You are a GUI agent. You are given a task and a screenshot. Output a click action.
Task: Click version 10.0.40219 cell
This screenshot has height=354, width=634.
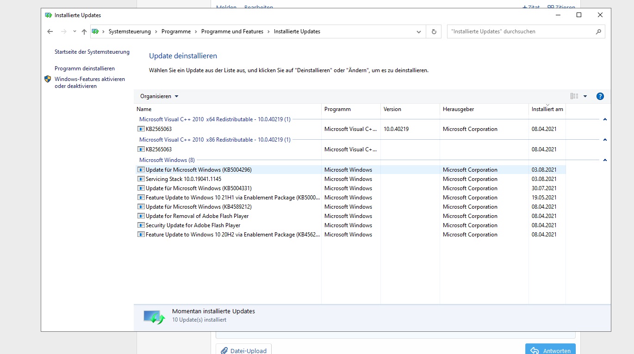pyautogui.click(x=396, y=129)
